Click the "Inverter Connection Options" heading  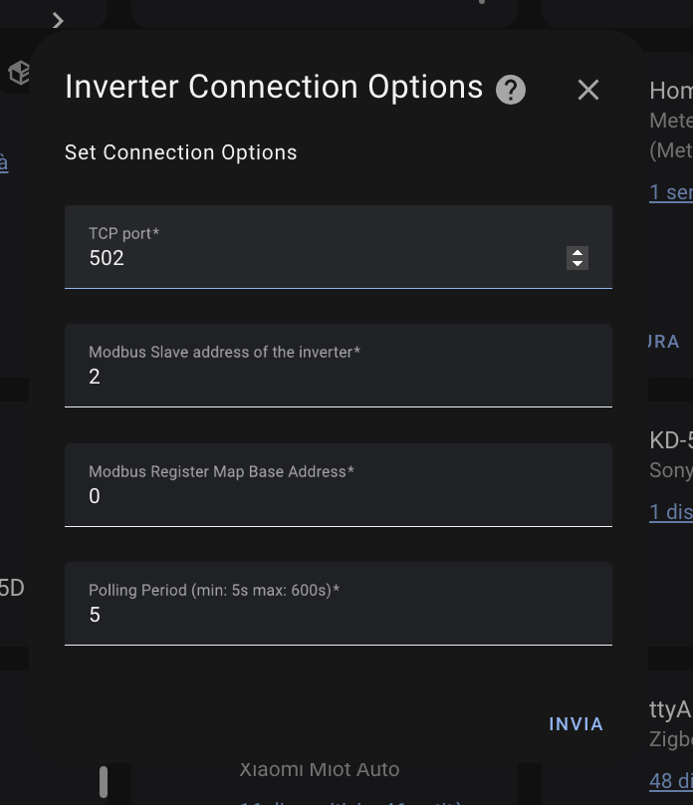pos(274,88)
